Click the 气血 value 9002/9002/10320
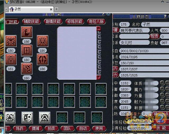The height and width of the screenshot is (134, 169). point(144,51)
